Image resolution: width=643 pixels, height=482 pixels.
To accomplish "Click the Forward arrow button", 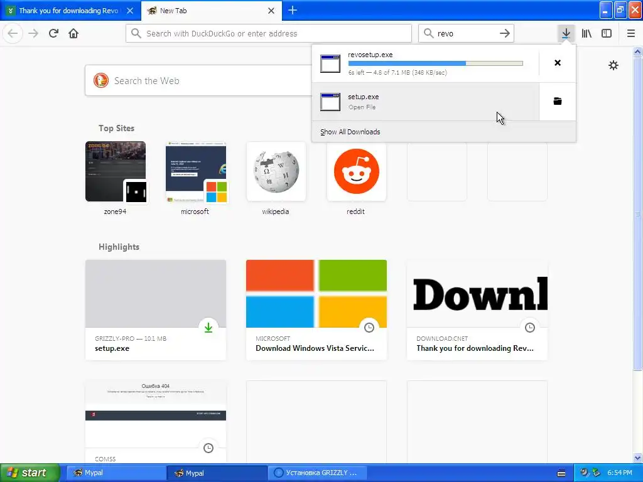I will 33,33.
